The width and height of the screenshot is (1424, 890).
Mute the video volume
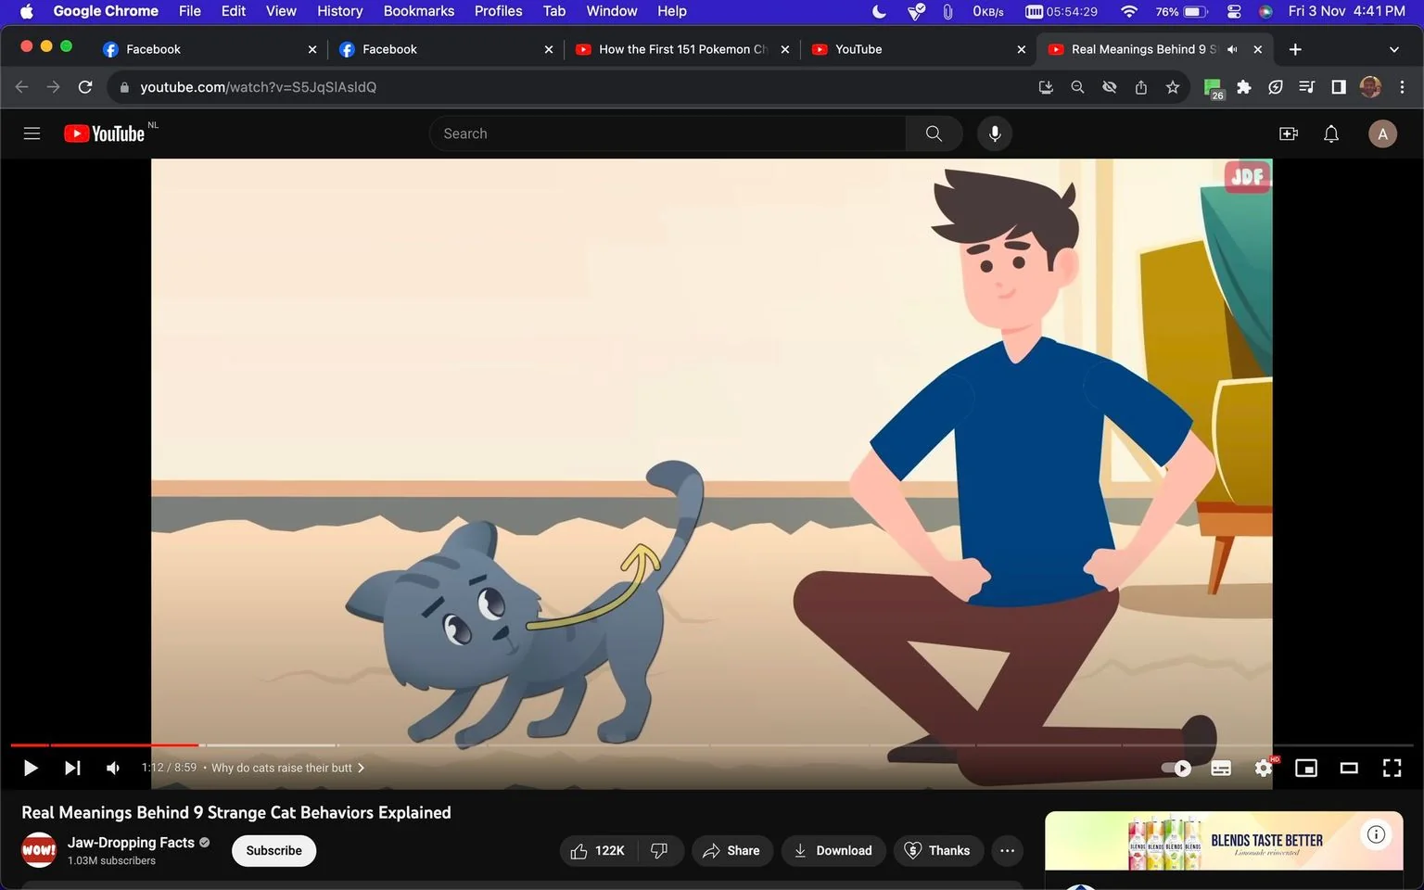coord(113,768)
